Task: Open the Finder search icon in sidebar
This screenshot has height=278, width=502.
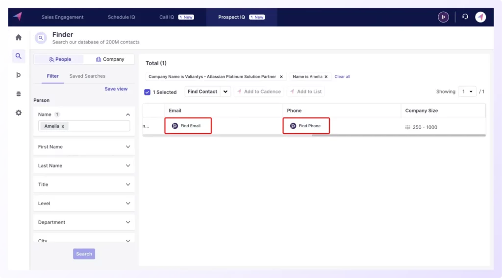Action: click(x=19, y=56)
